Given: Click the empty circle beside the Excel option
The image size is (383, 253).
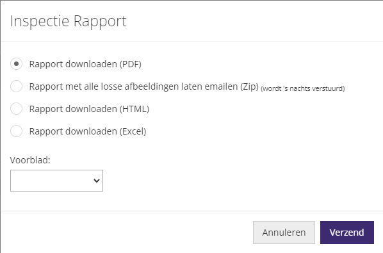Looking at the screenshot, I should point(17,131).
